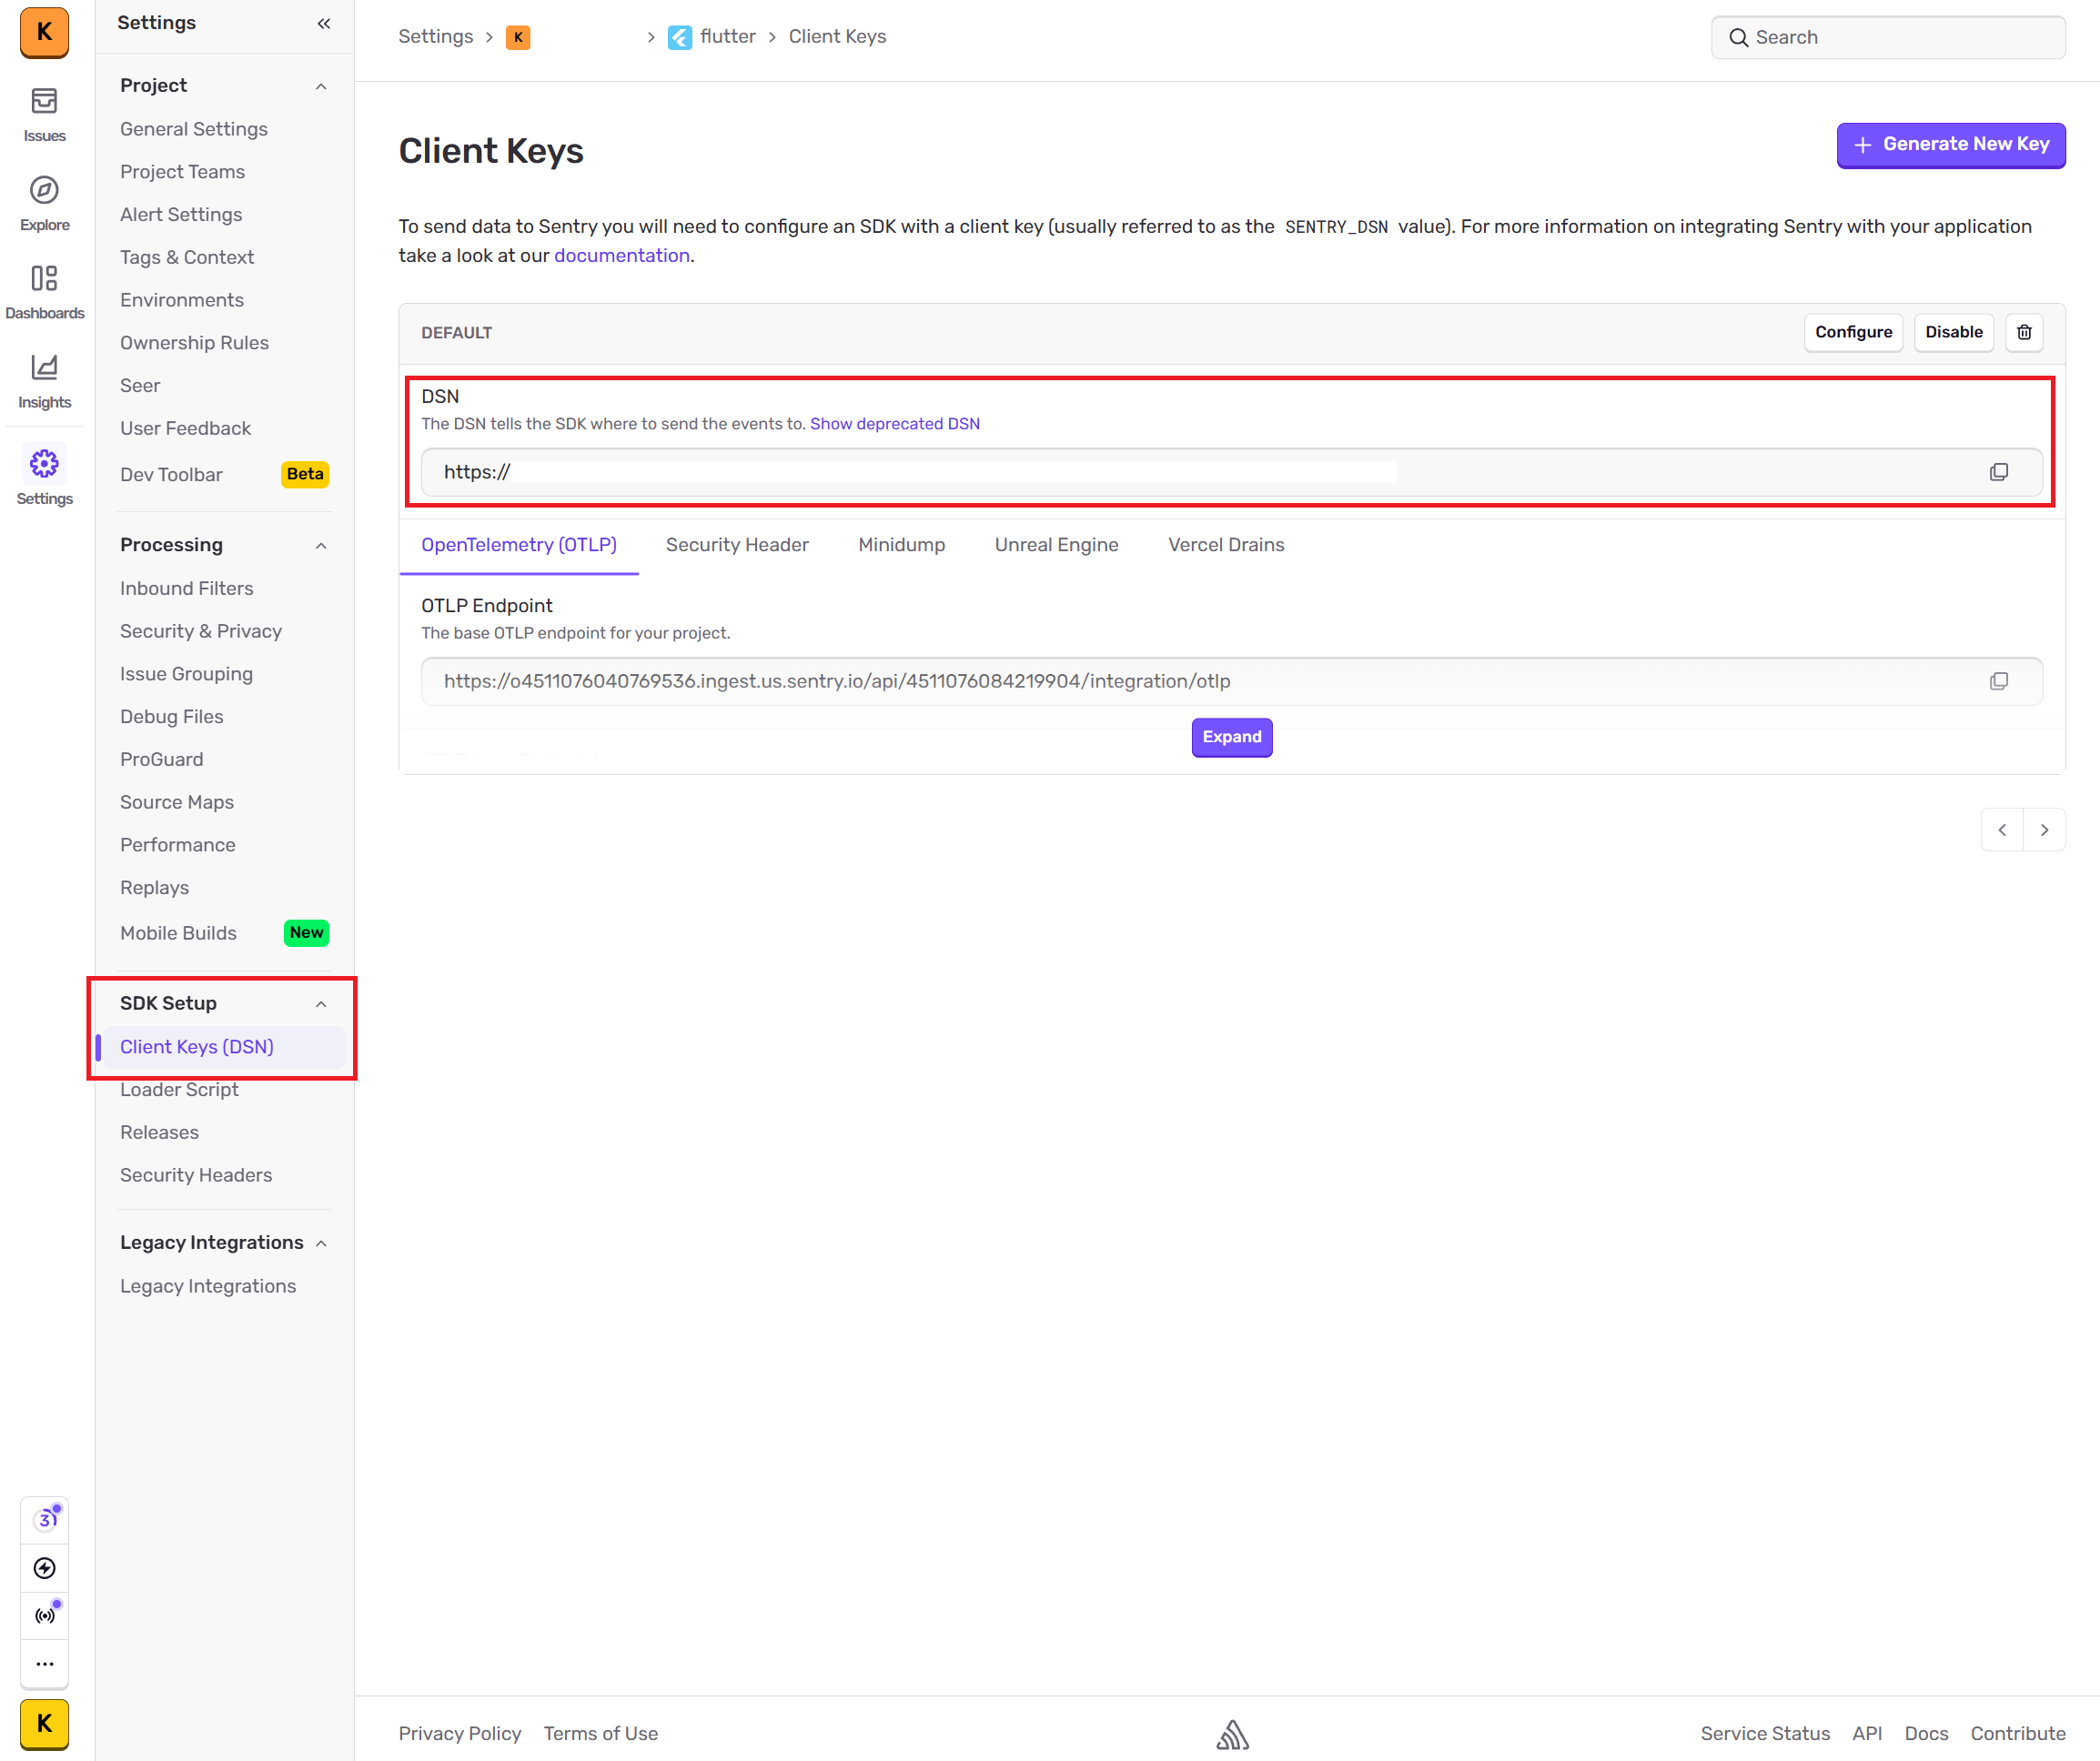
Task: Open the documentation link
Action: [x=621, y=255]
